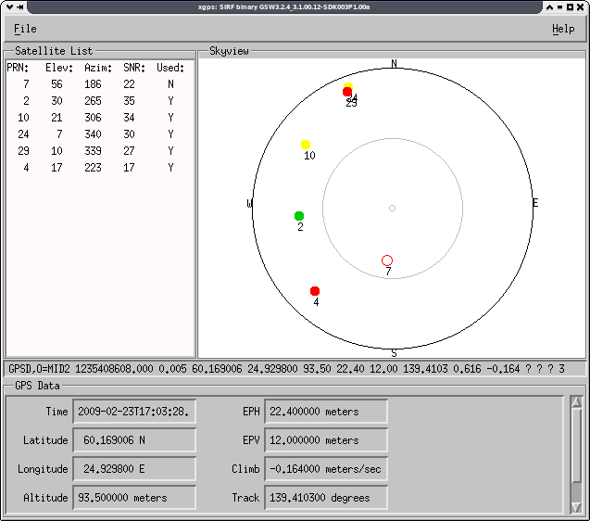
Task: Click the EPH field 22.400000 meters
Action: [326, 412]
